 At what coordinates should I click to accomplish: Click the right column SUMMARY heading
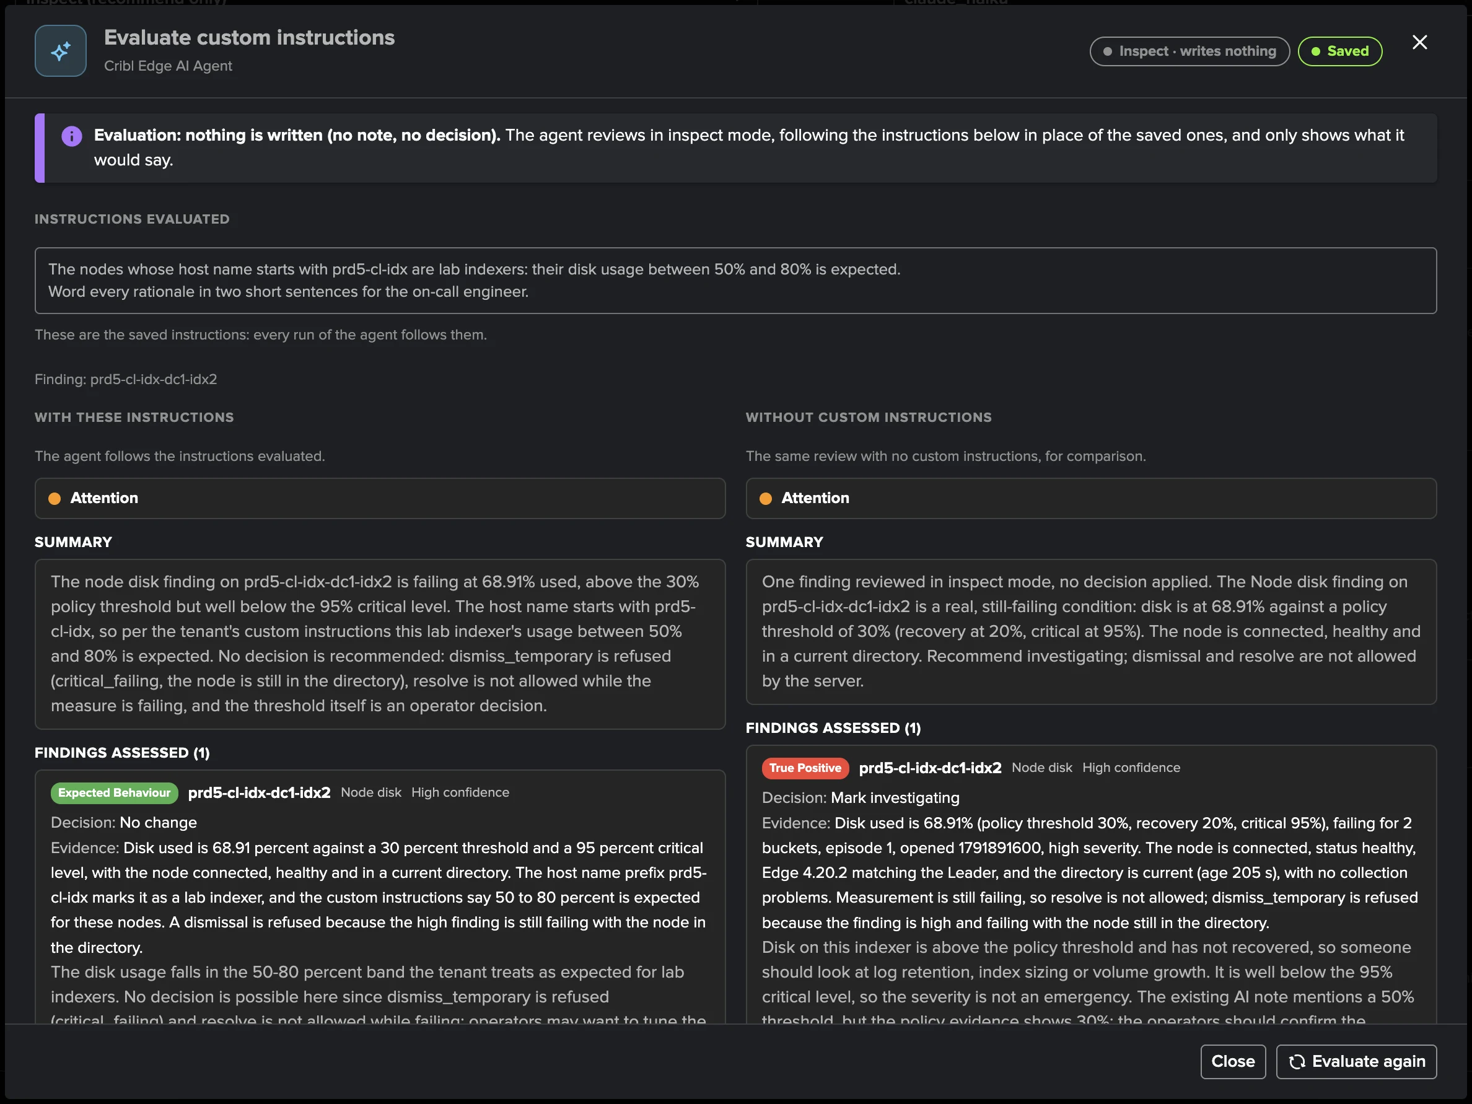784,542
